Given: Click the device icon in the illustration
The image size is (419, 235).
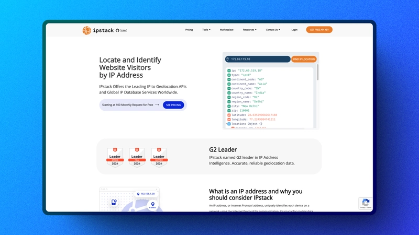Looking at the screenshot, I should point(114,202).
